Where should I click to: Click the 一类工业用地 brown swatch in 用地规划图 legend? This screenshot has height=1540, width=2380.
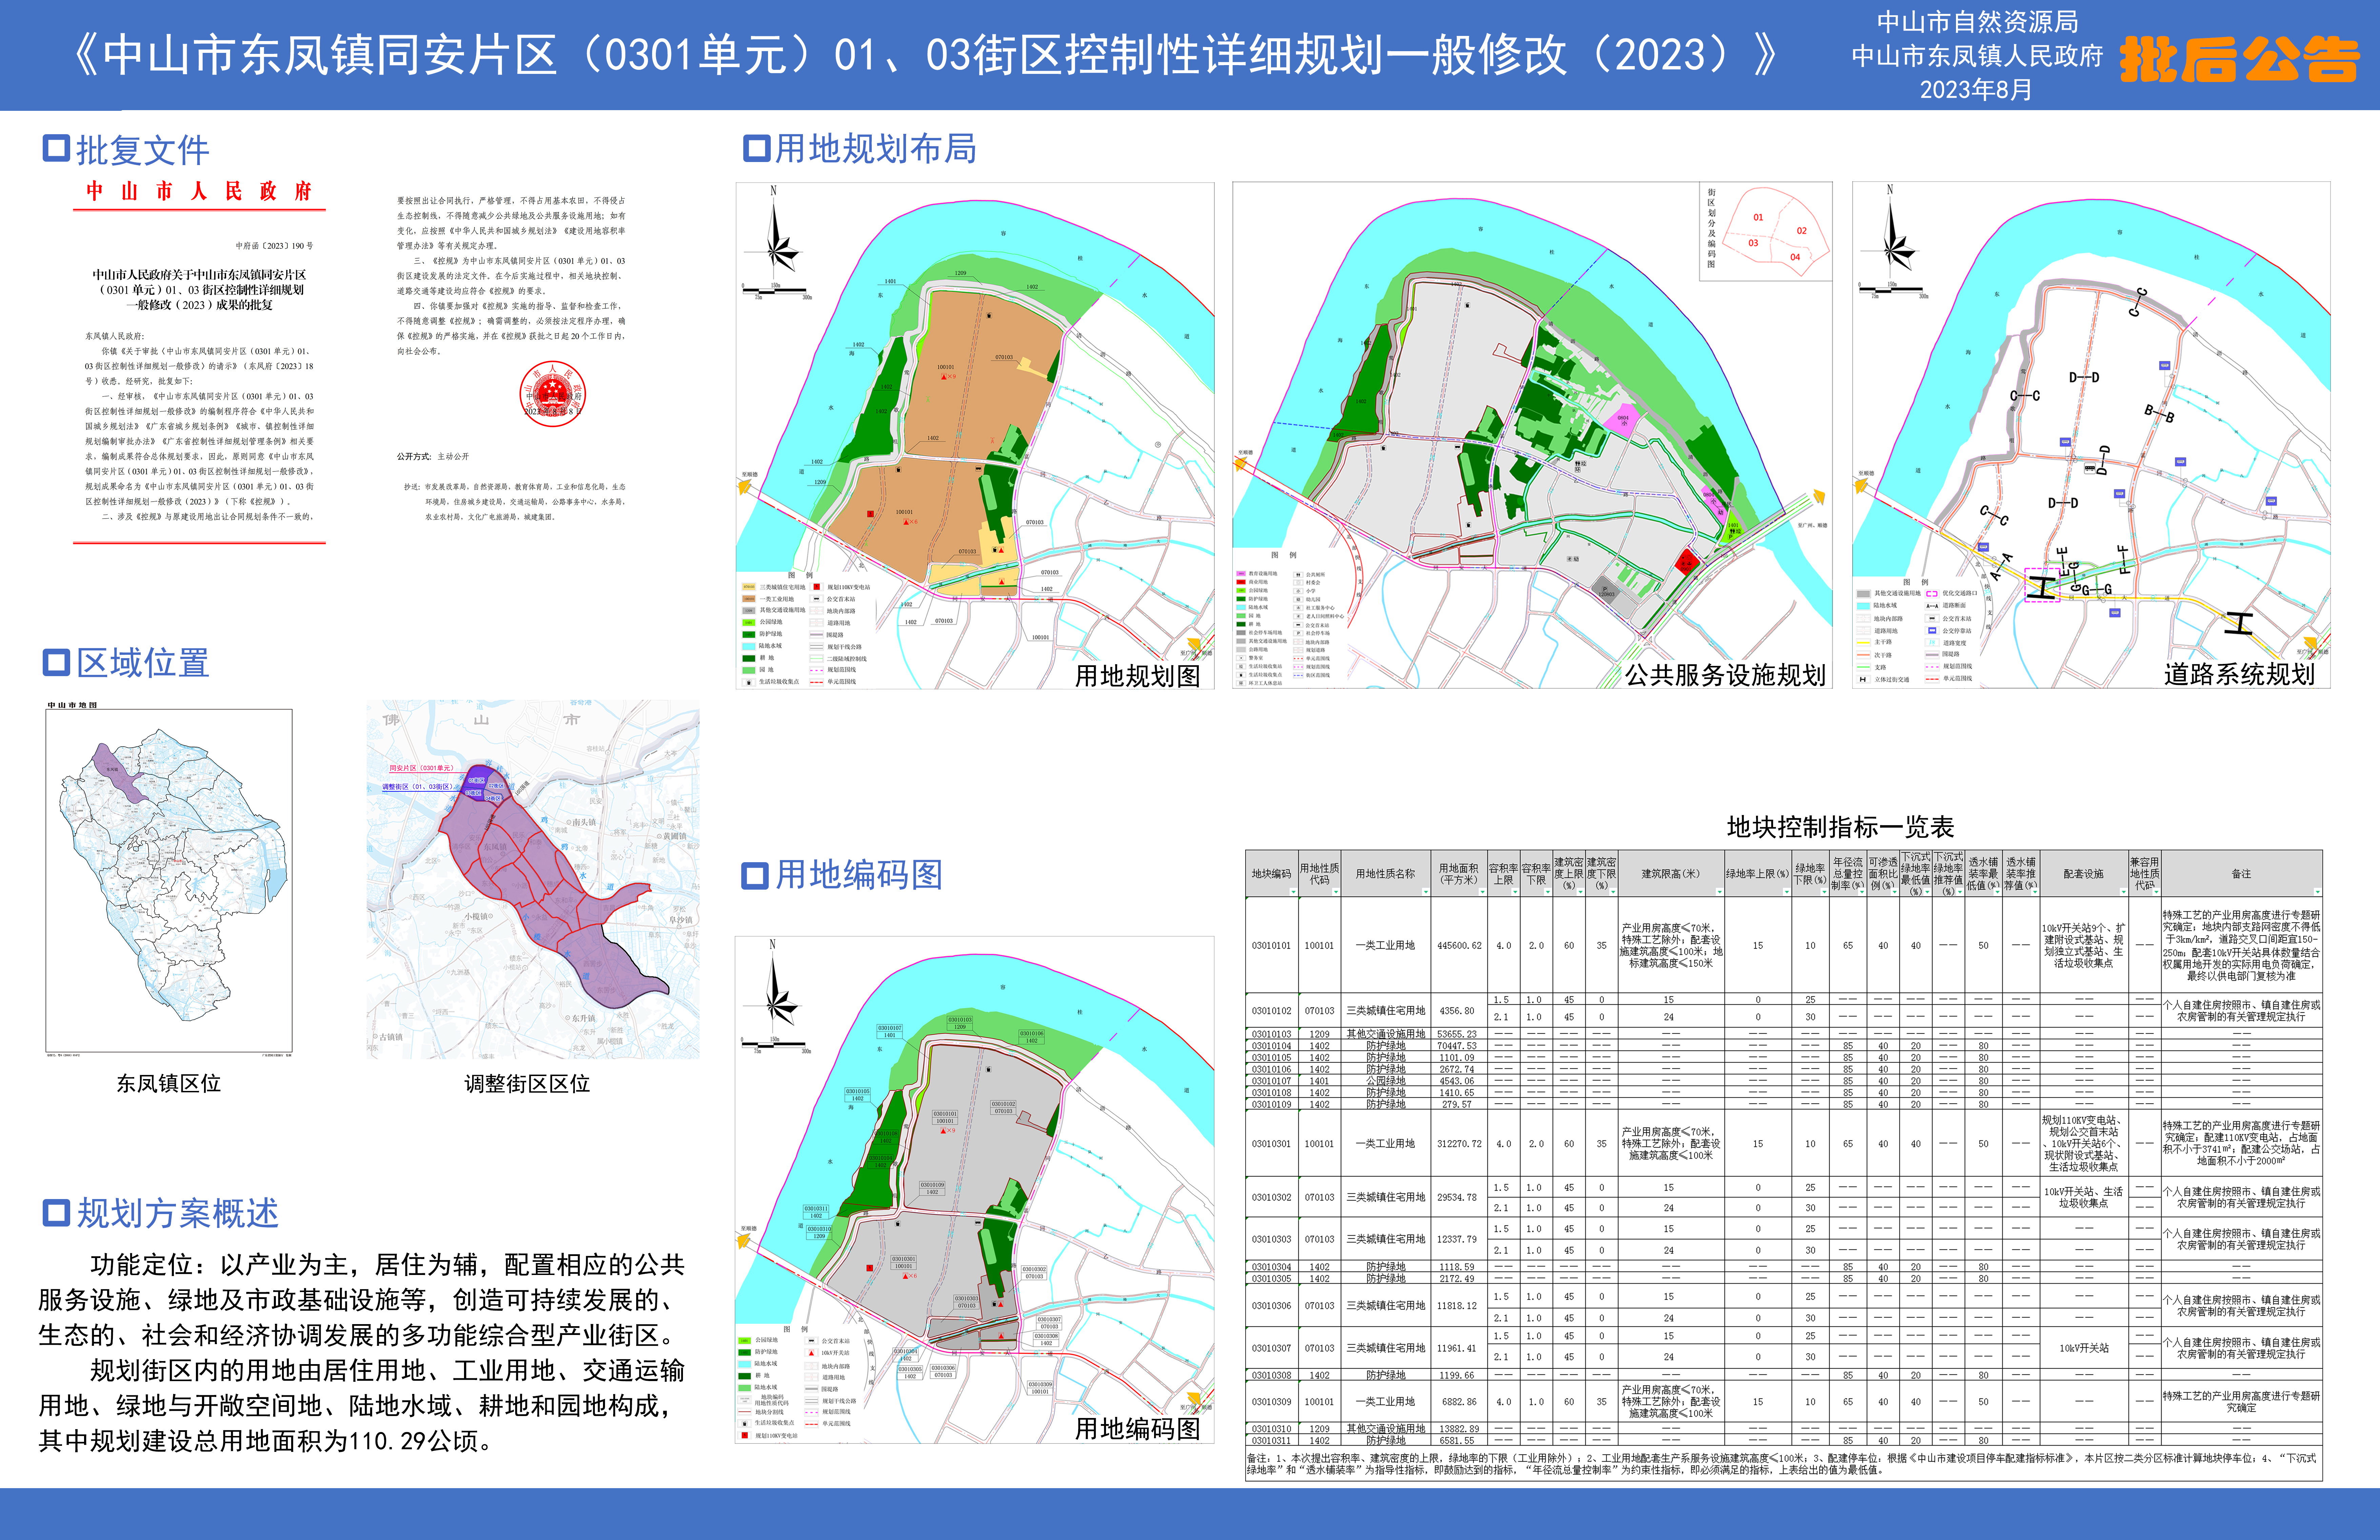coord(749,599)
